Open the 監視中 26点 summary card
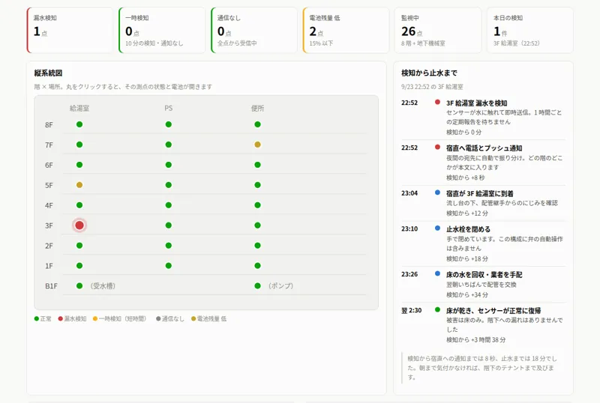600x403 pixels. point(438,30)
